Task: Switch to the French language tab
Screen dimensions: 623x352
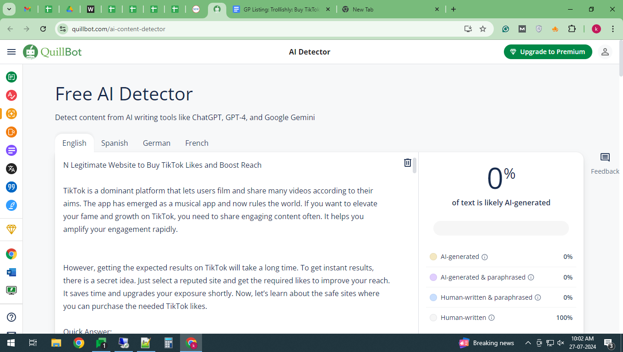Action: coord(197,143)
